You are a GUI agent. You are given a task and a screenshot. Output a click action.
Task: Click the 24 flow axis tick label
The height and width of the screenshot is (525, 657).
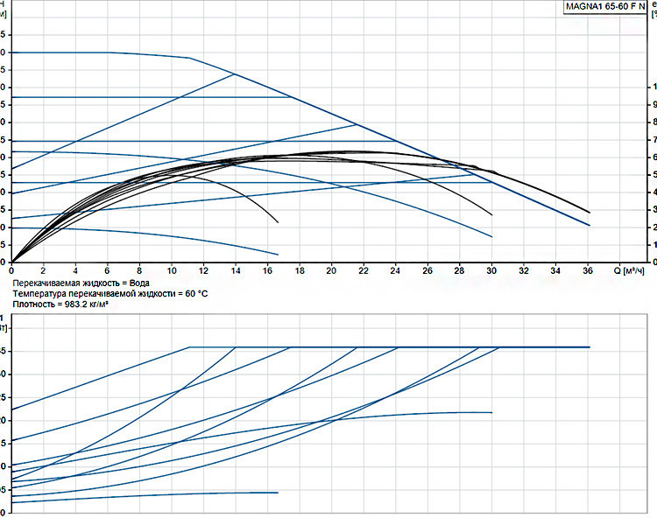[395, 271]
